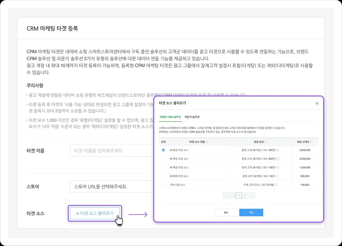Click +타겟 소스 불러오기 button
Viewport: 342px width, 246px height.
click(95, 213)
